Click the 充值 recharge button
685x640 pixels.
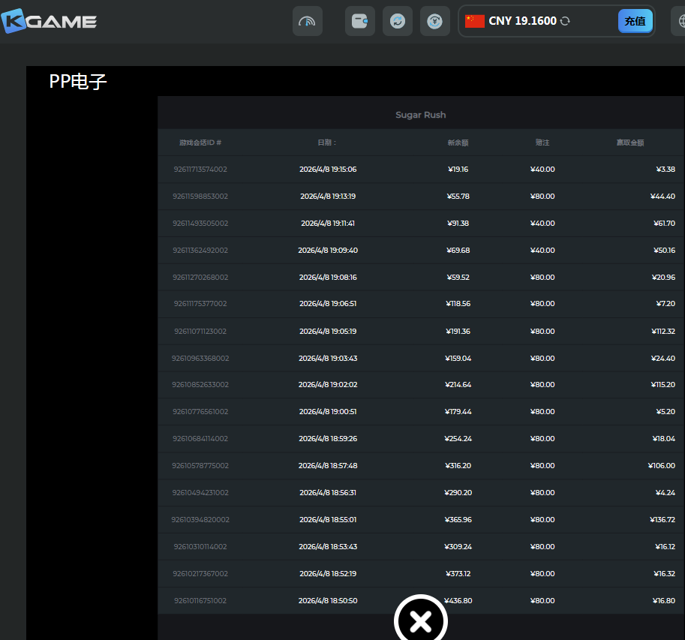click(635, 21)
